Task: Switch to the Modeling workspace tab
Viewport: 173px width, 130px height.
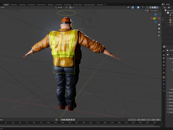Action: click(x=14, y=5)
